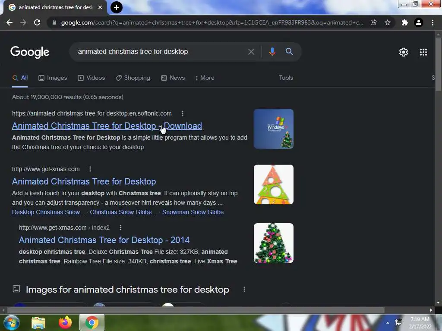Click the magnifier search button
Screen dimensions: 442x331
289,52
